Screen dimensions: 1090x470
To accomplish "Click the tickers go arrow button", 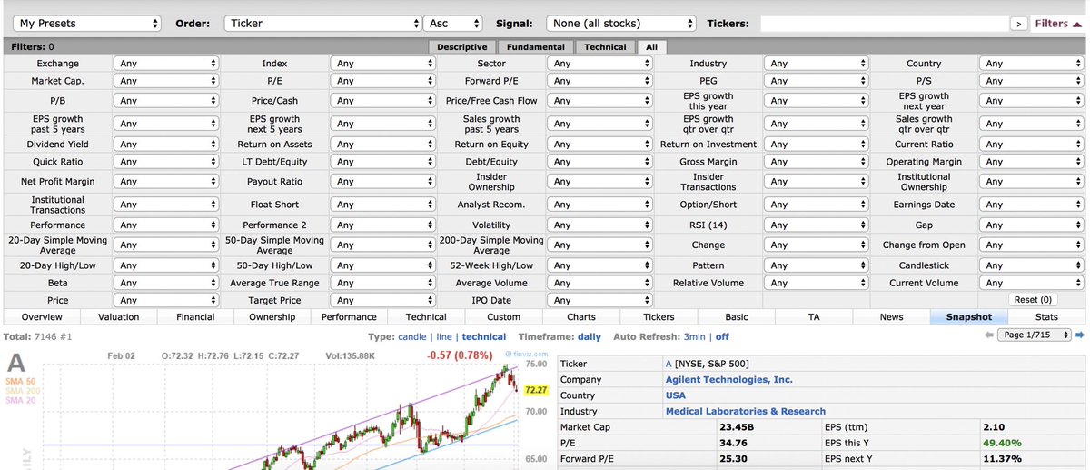I will coord(1019,24).
